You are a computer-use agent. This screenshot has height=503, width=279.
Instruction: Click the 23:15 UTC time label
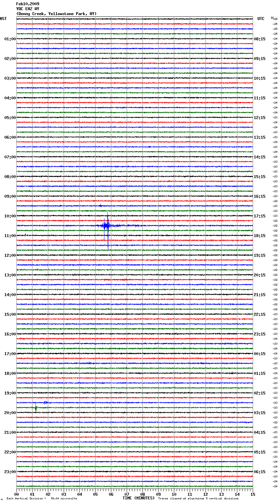(260, 334)
